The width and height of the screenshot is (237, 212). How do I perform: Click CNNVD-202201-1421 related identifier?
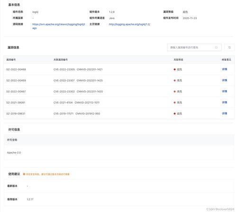90,69
